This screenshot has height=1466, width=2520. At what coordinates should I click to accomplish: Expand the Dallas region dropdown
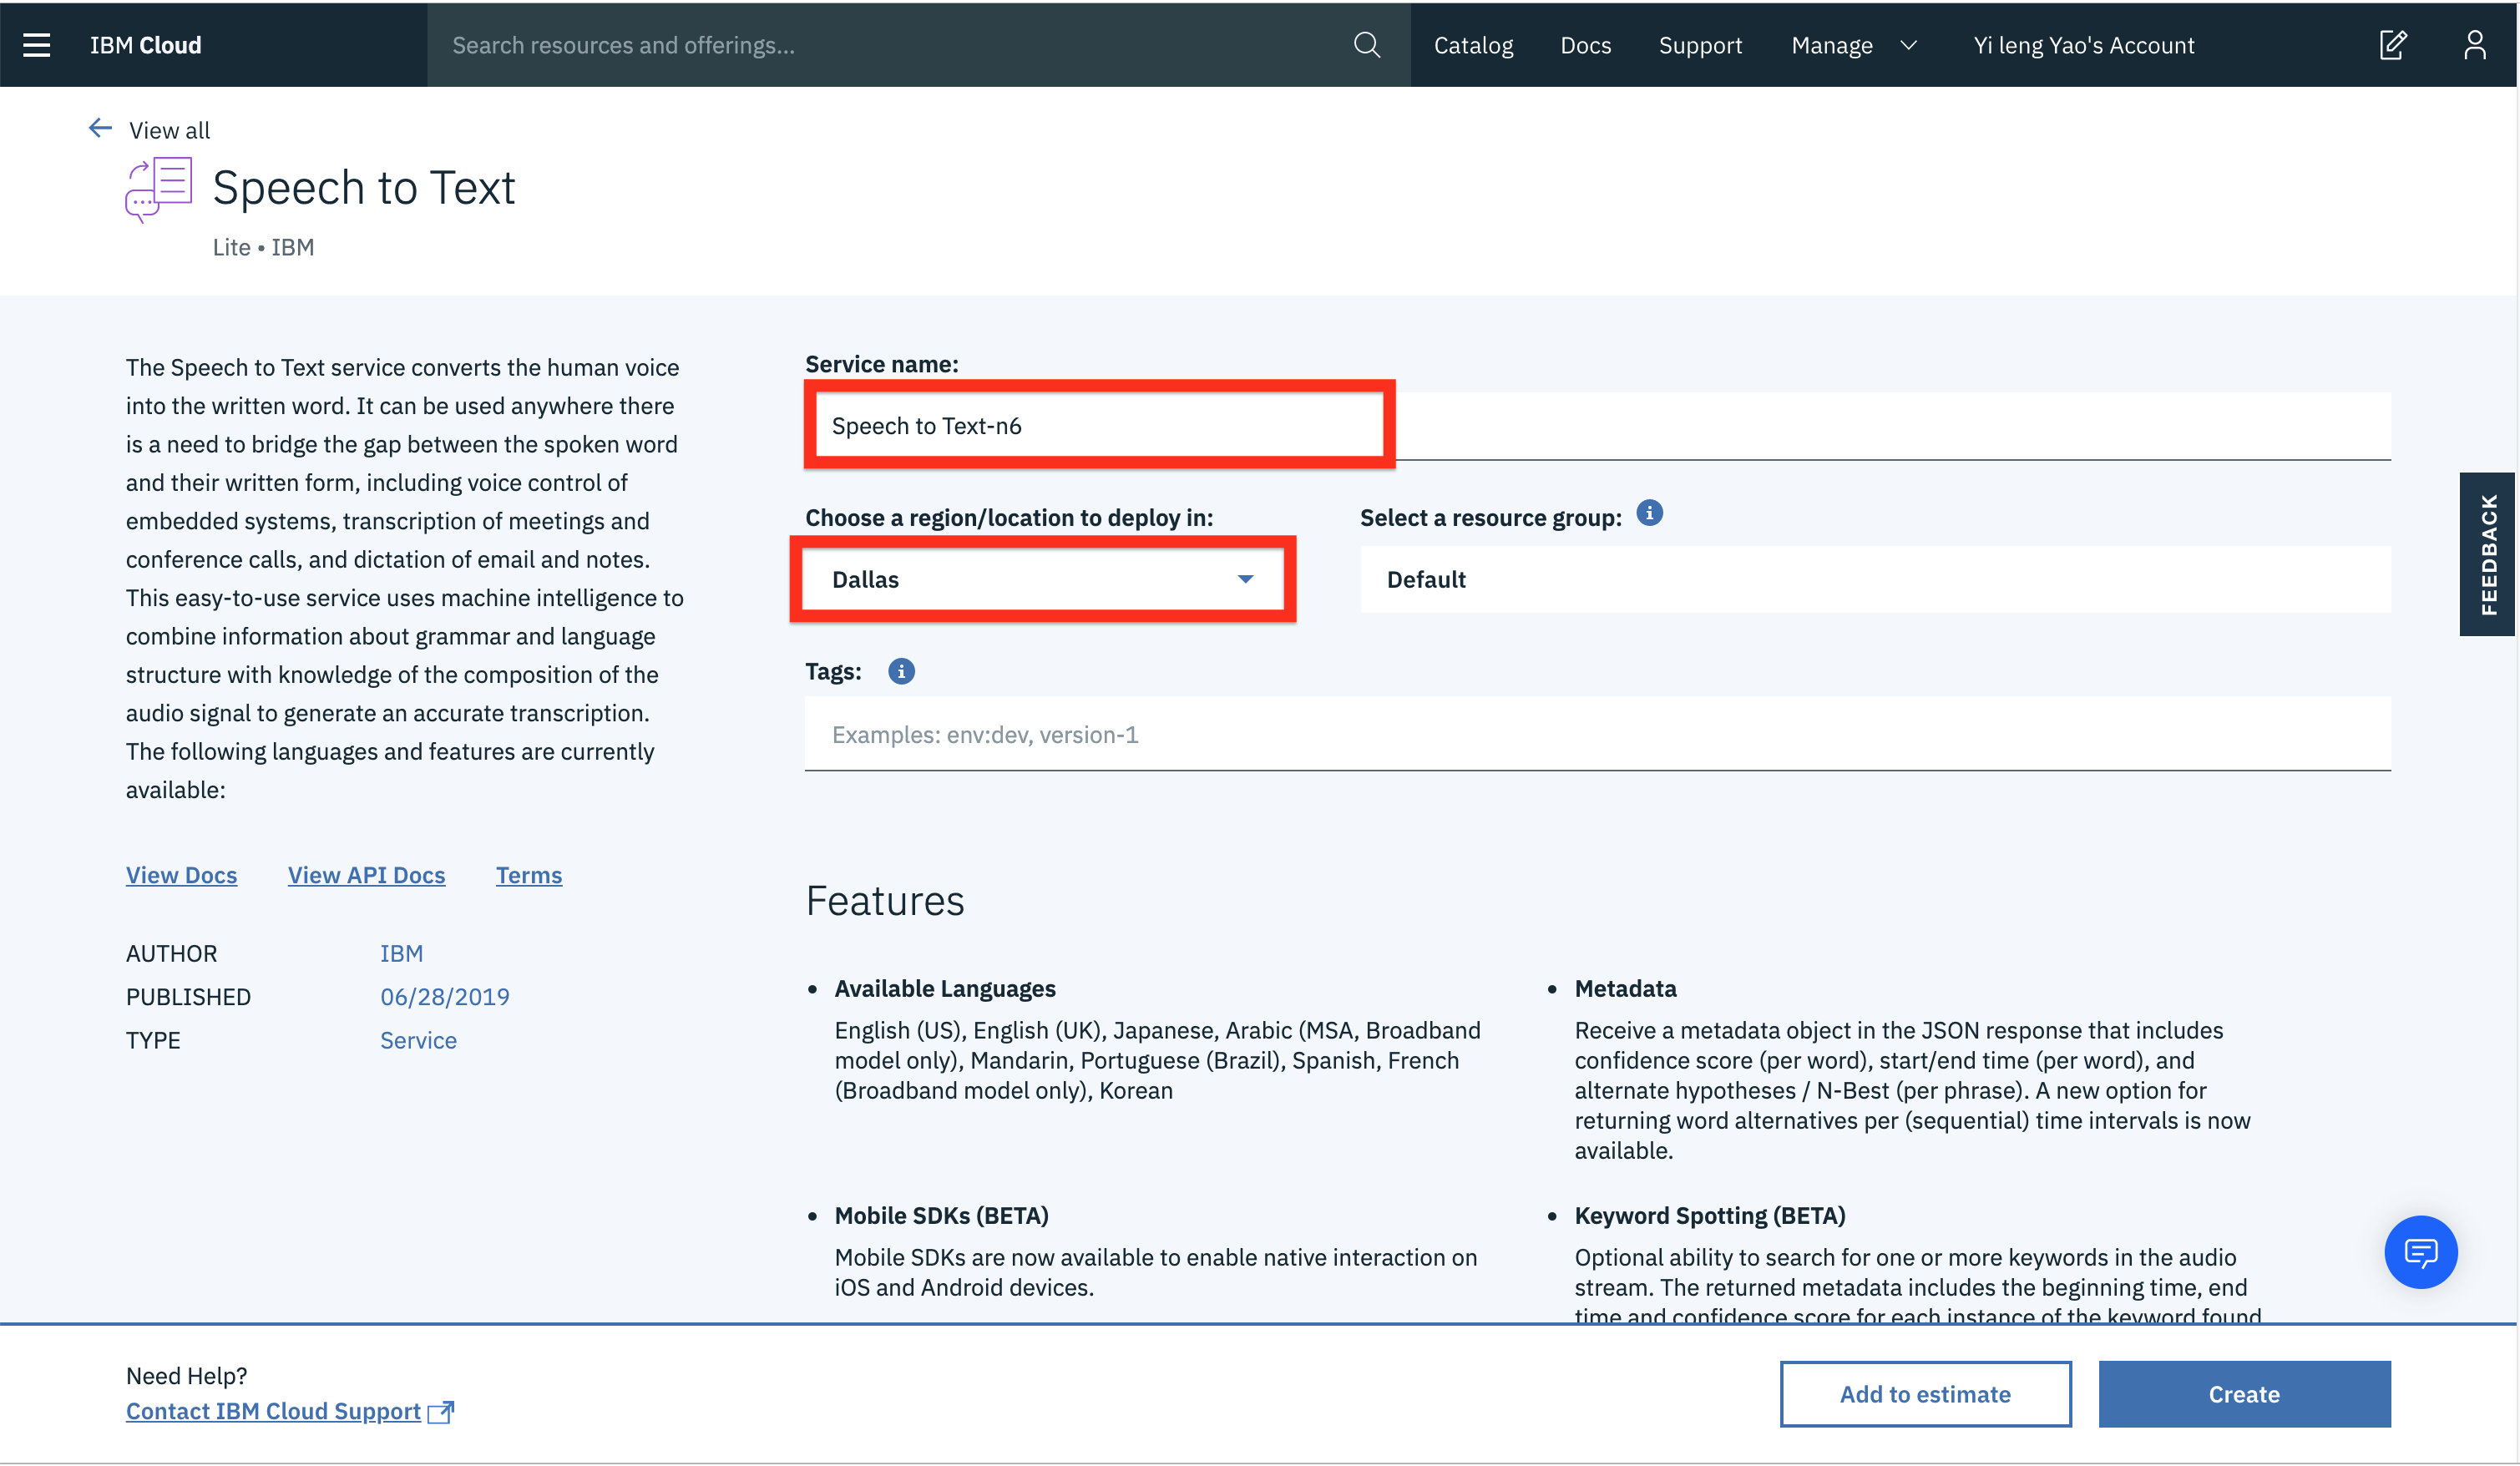pyautogui.click(x=1042, y=580)
